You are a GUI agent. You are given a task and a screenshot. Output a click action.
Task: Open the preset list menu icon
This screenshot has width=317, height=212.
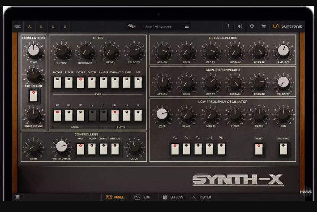187,26
